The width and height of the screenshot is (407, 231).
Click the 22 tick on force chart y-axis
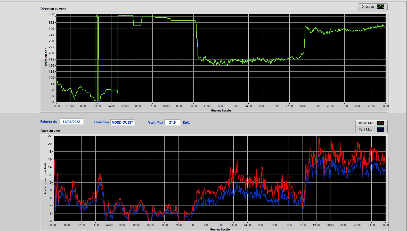[x=50, y=136]
